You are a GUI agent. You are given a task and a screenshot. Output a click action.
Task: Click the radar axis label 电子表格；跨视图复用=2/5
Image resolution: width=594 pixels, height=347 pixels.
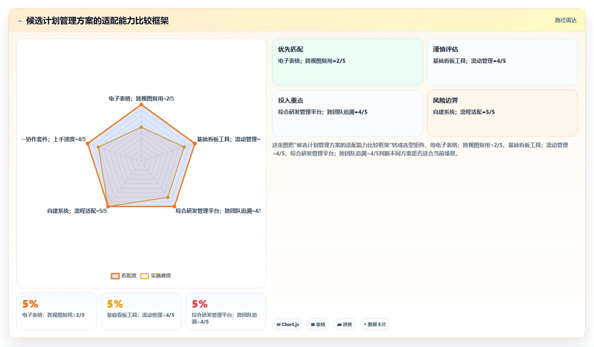tap(141, 98)
